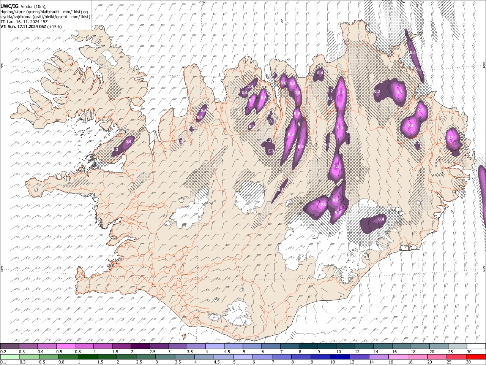Pick the light pink 16 swatch in lower legend
The height and width of the screenshot is (365, 486).
tap(398, 357)
